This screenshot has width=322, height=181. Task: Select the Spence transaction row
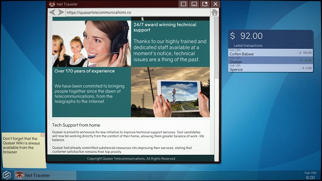pyautogui.click(x=271, y=68)
